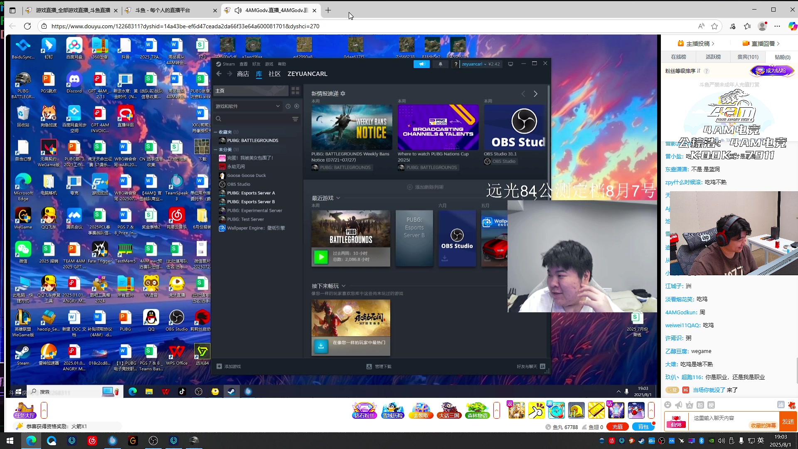Click chat username weiwei11QAQ
The width and height of the screenshot is (798, 449).
click(682, 325)
